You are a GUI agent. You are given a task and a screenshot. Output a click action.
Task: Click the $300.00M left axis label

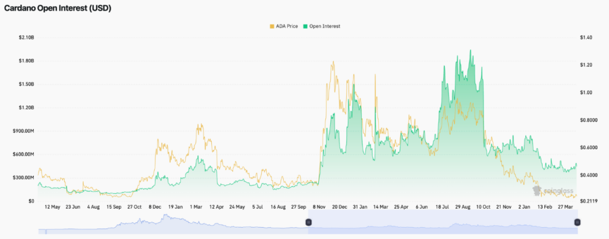pyautogui.click(x=23, y=178)
